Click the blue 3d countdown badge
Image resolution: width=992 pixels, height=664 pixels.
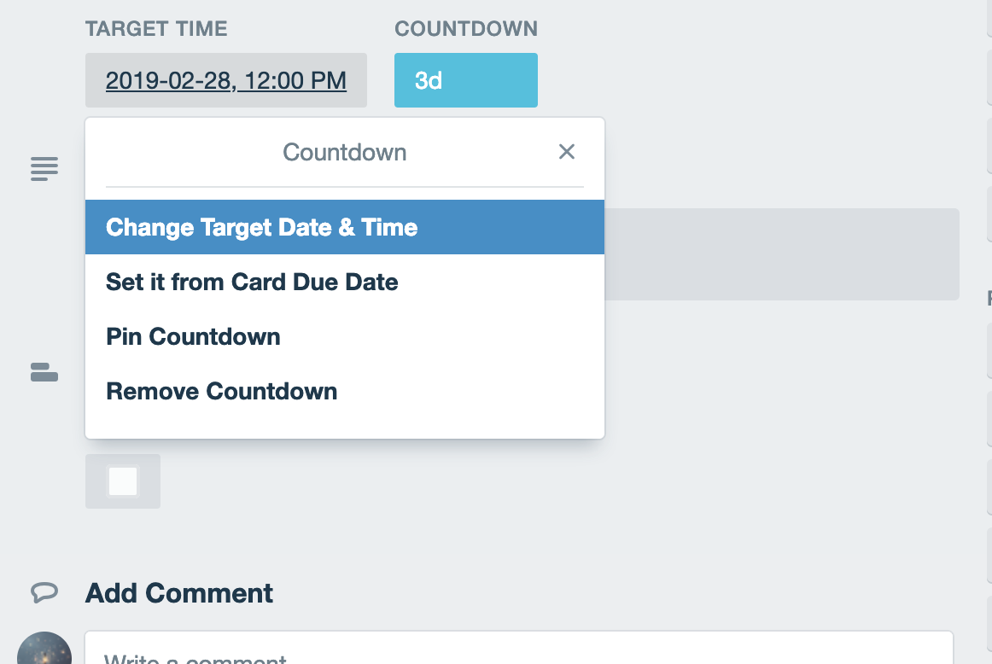coord(465,81)
